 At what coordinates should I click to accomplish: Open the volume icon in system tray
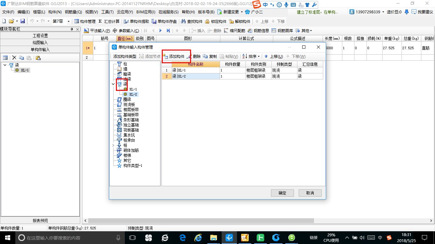pyautogui.click(x=362, y=238)
